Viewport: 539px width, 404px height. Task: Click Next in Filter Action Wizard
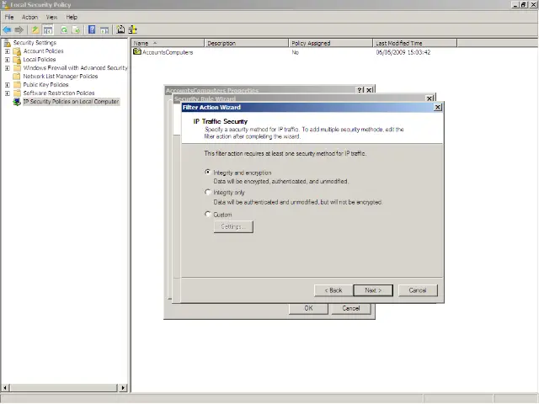point(373,290)
